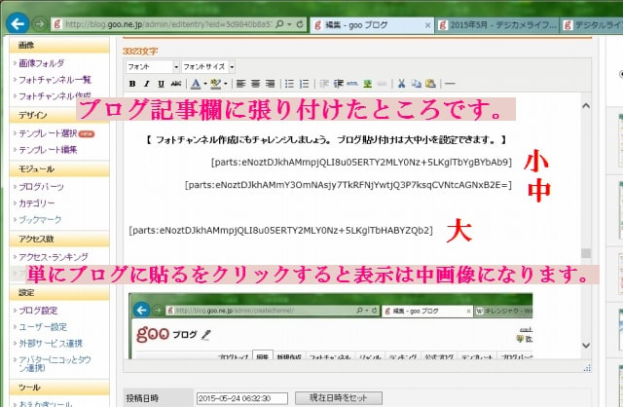
Task: Open フォトチャンネル一覧 in the sidebar
Action: tap(55, 80)
